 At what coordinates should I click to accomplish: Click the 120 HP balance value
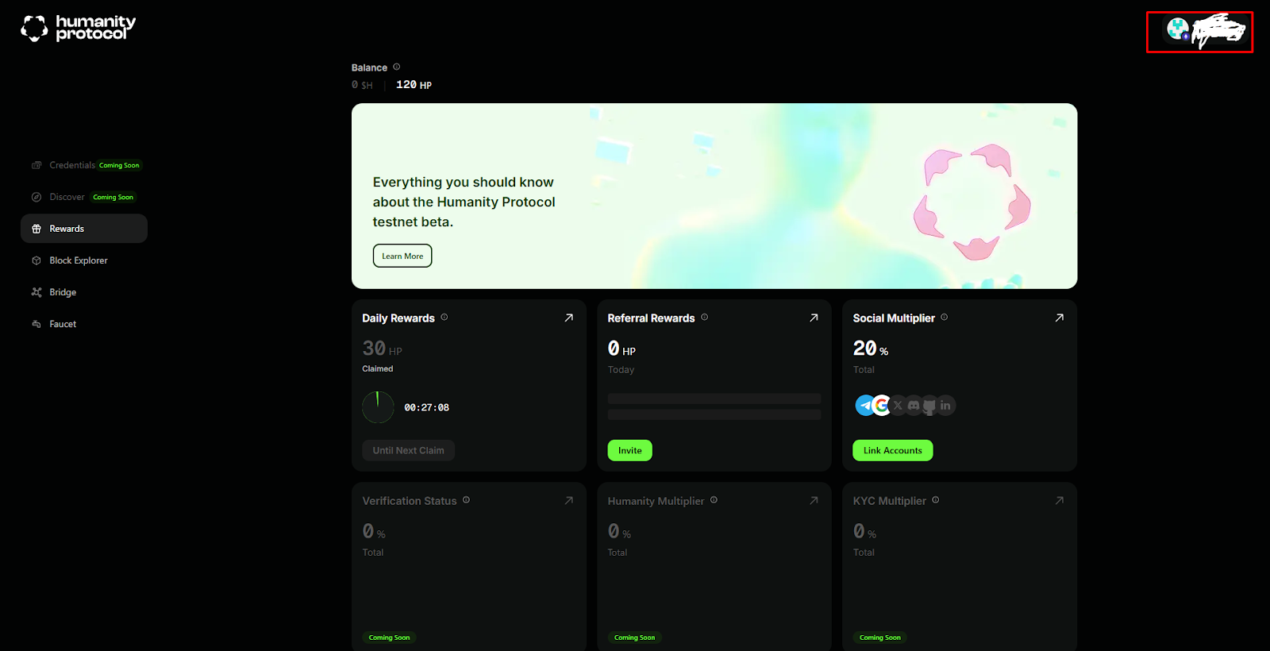pyautogui.click(x=414, y=84)
